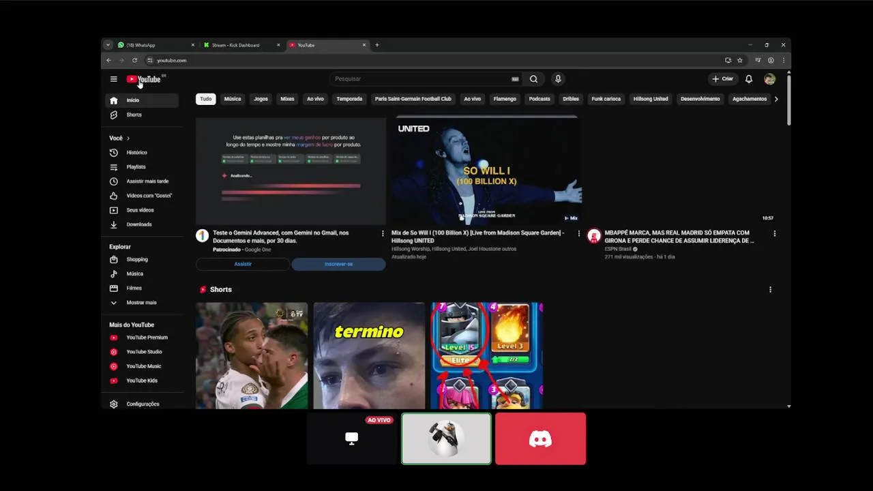Select the Mixes filter chip
The height and width of the screenshot is (491, 873).
pyautogui.click(x=288, y=99)
